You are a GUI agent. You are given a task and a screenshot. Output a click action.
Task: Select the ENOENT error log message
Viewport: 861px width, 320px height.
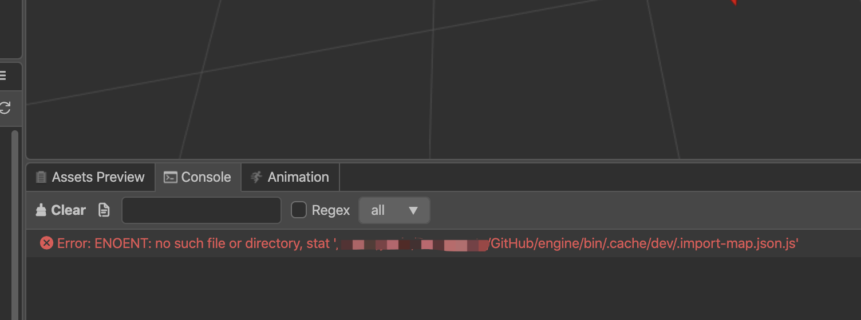tap(427, 243)
